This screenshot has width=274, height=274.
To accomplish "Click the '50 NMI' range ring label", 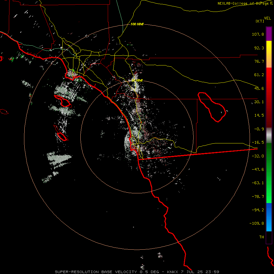I will (137, 80).
